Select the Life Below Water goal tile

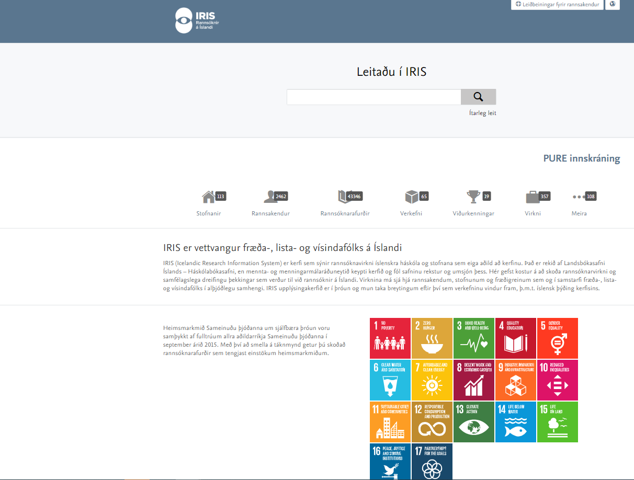516,422
